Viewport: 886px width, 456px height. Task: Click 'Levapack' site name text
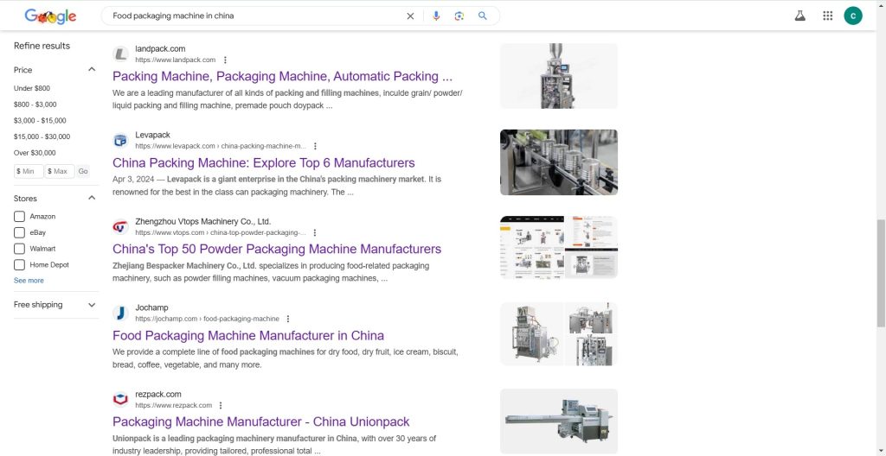[152, 135]
